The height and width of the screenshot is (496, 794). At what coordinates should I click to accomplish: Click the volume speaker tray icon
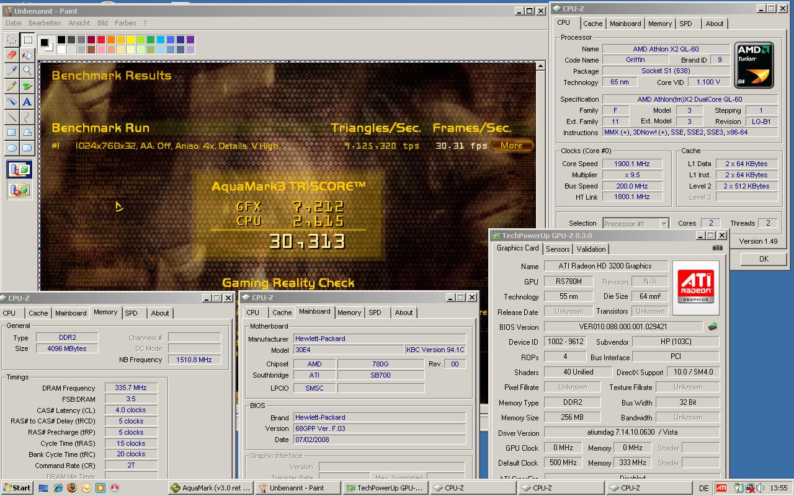pyautogui.click(x=760, y=488)
